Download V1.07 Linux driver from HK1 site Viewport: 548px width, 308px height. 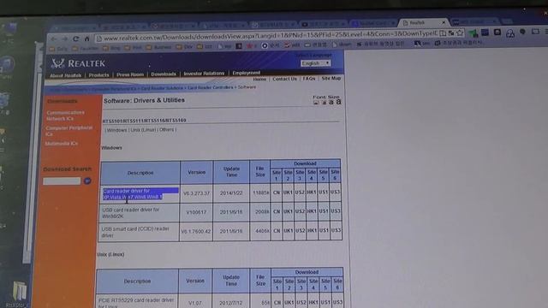[x=313, y=302]
